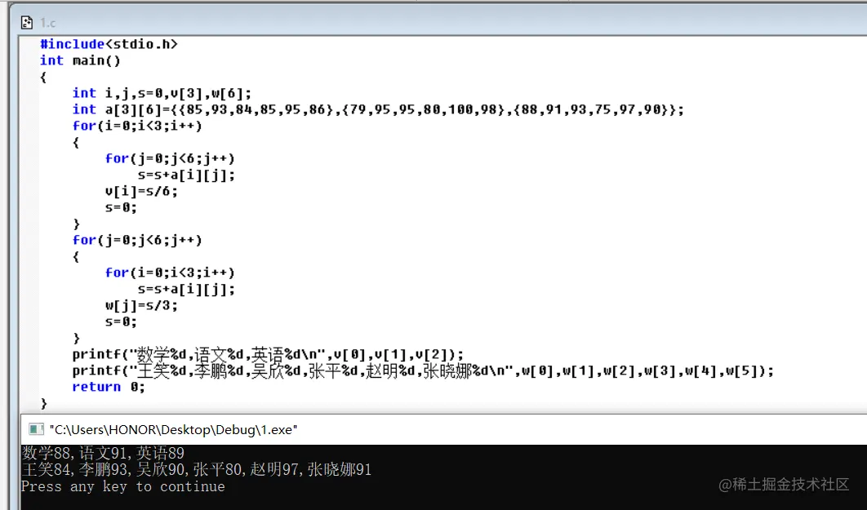Click the for(i=0;i<3;i++) outer loop line

tap(137, 126)
